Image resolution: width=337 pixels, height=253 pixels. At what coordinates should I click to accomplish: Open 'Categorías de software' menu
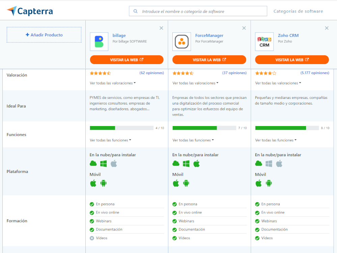[298, 11]
